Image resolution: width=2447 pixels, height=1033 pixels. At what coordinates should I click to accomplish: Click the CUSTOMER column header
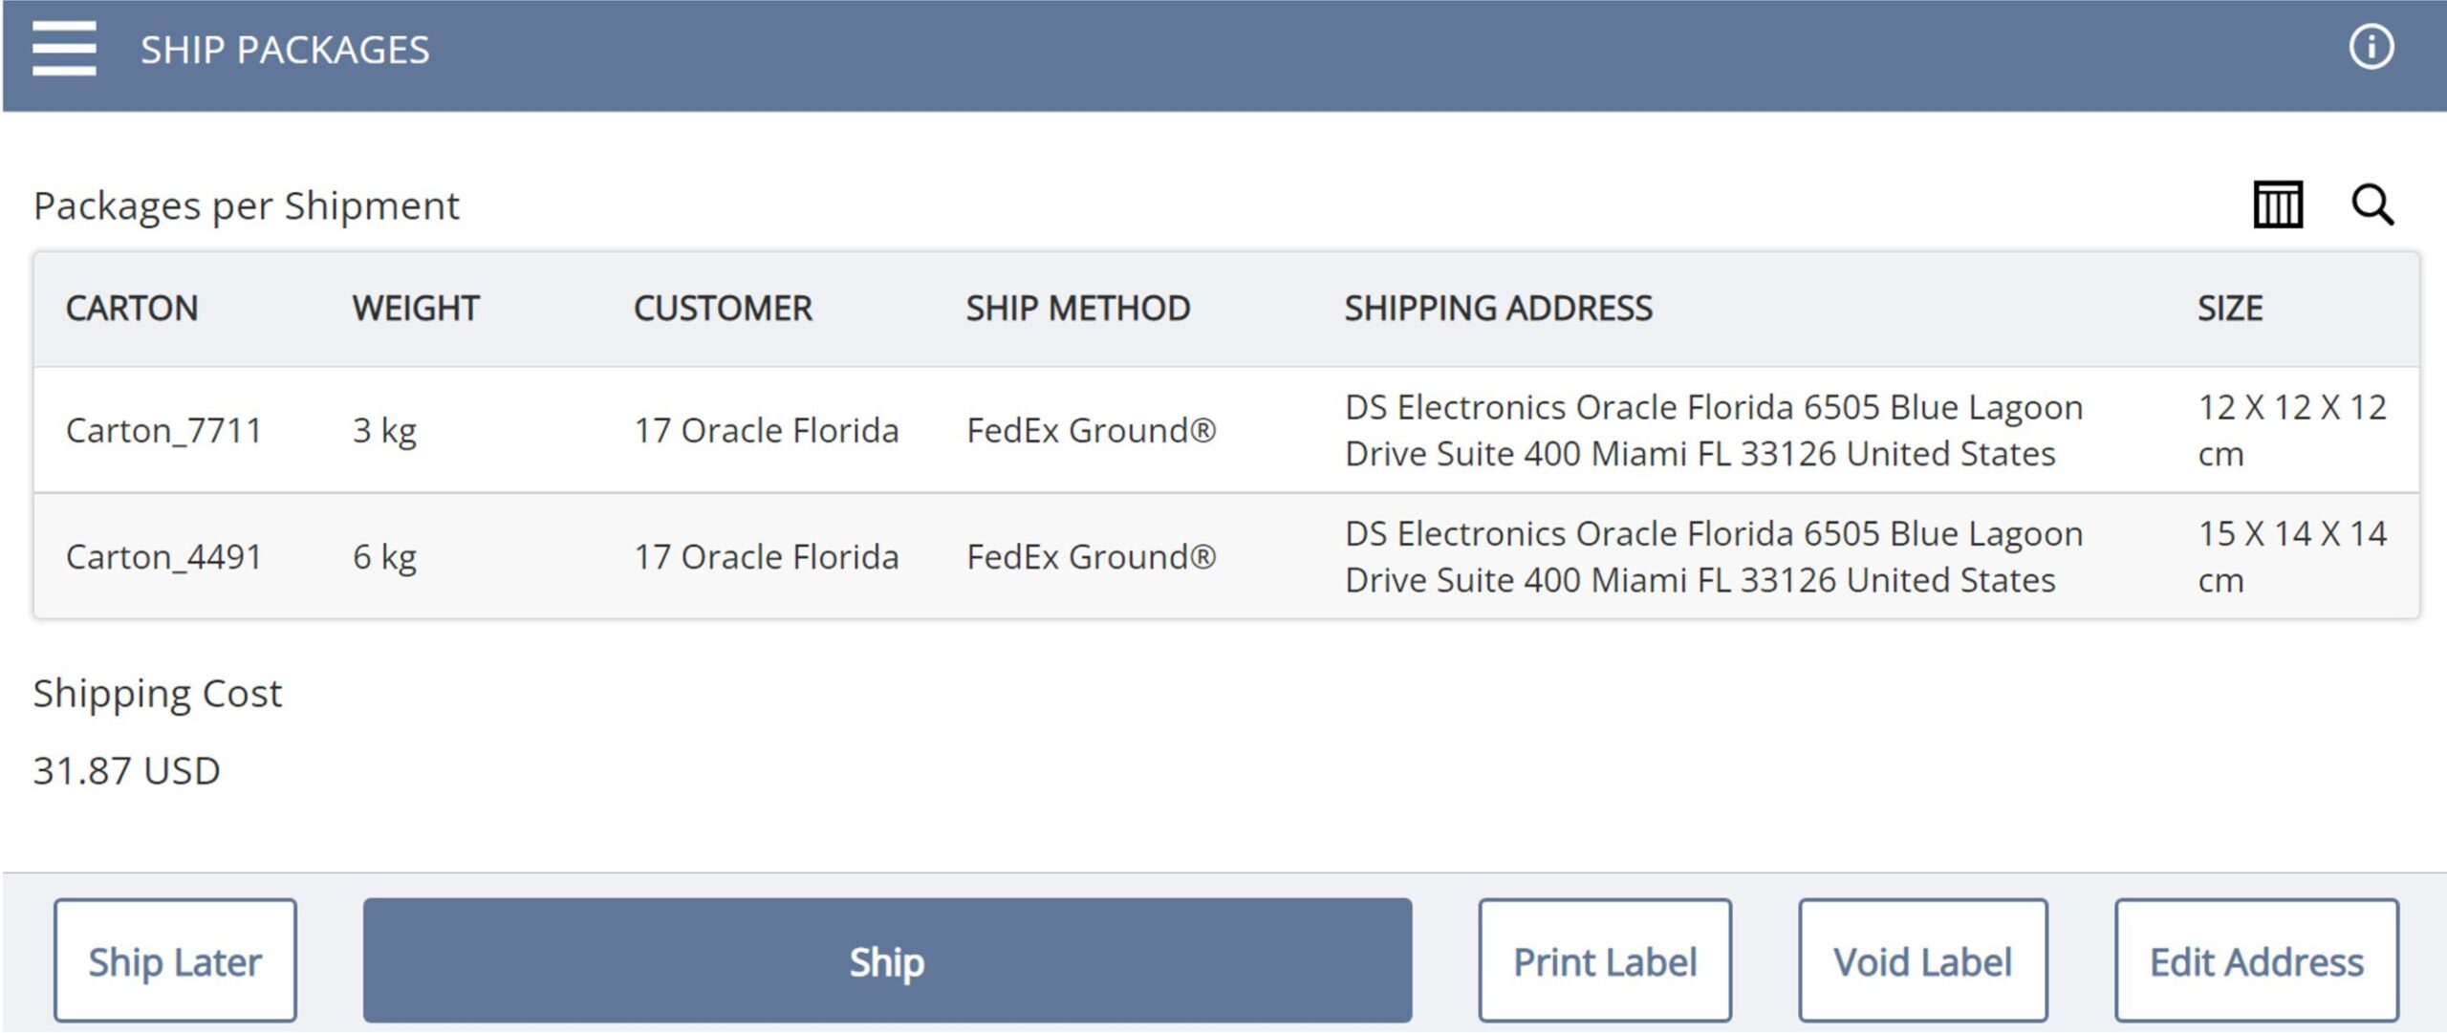pos(723,309)
